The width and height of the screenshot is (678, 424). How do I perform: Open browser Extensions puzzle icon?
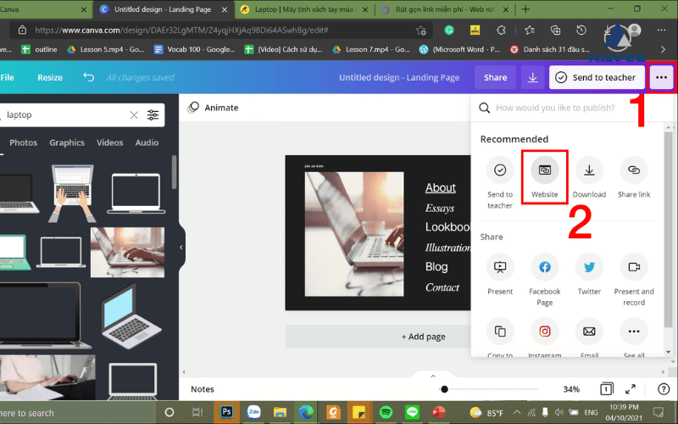(501, 31)
